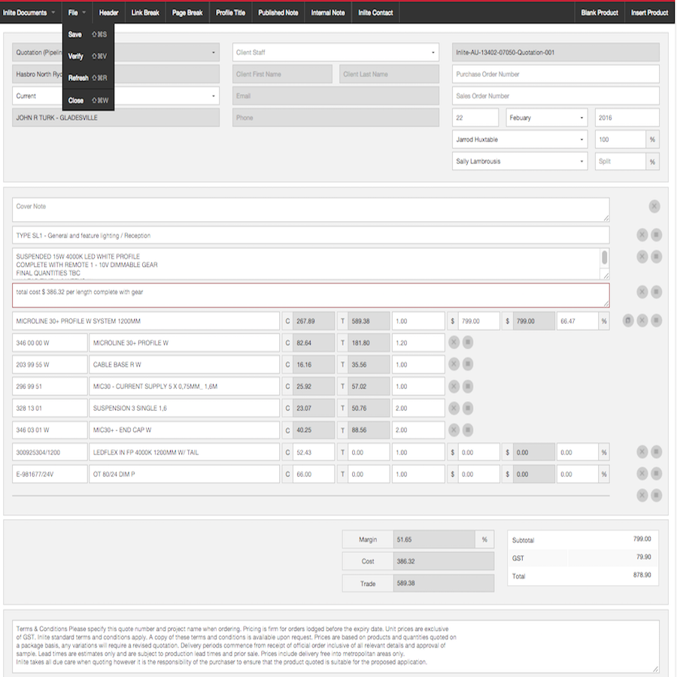Click square icon on LEDFLEX IN FP 4000K row
This screenshot has height=677, width=677.
coord(656,452)
